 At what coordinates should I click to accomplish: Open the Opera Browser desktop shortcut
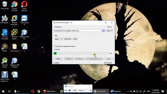click(x=24, y=6)
